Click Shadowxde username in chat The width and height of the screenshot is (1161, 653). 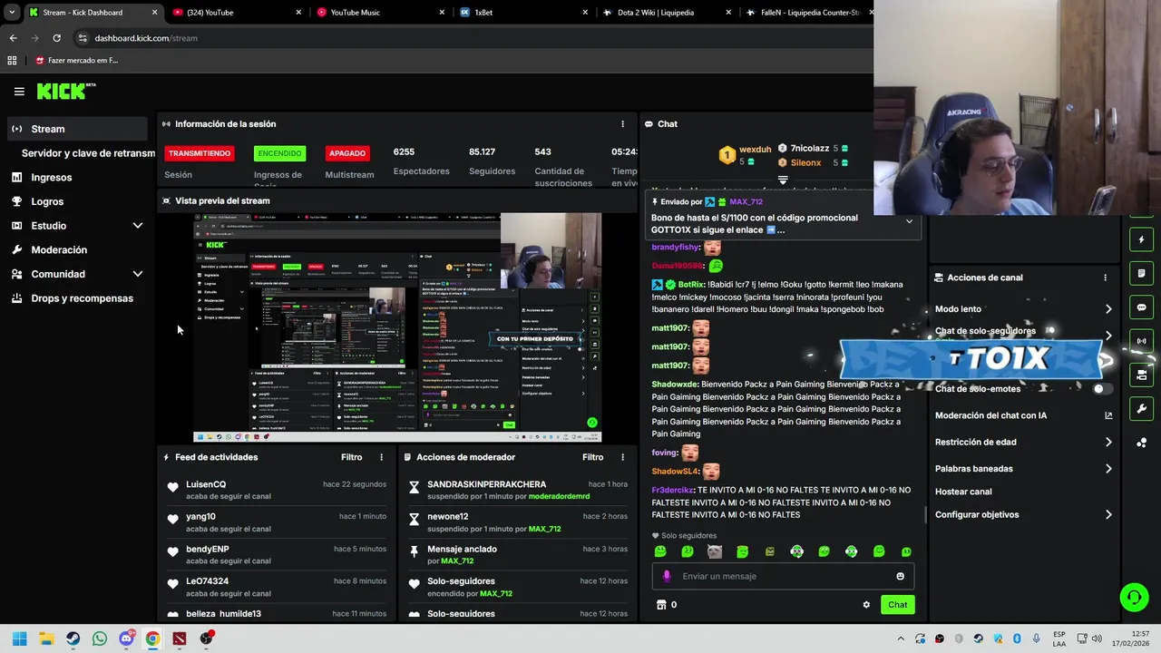point(675,385)
